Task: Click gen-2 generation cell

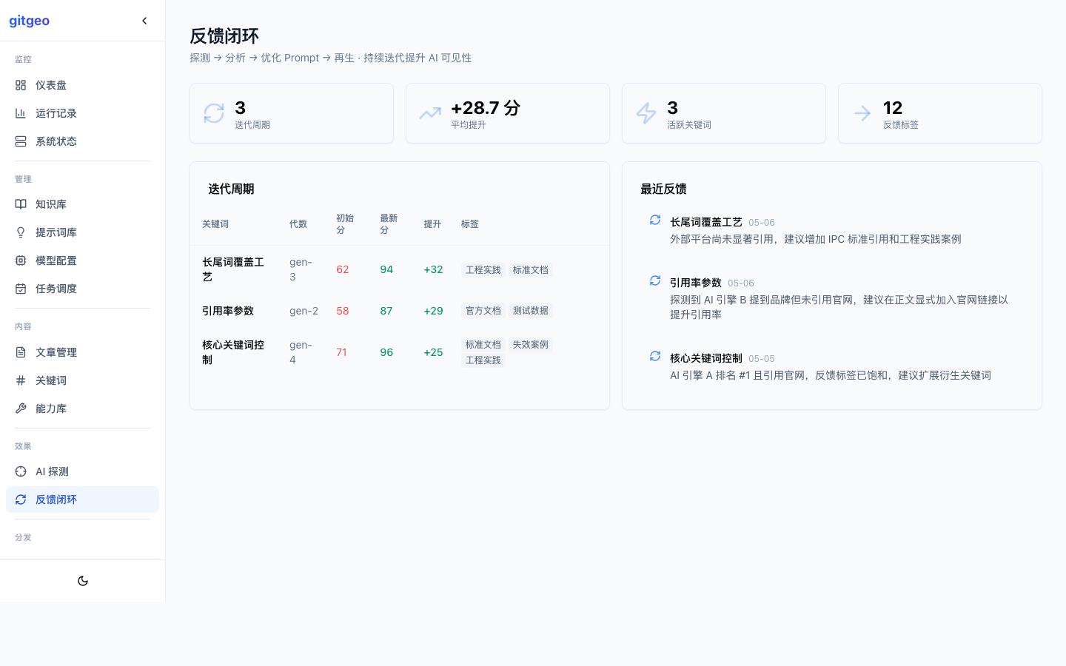Action: pyautogui.click(x=304, y=311)
